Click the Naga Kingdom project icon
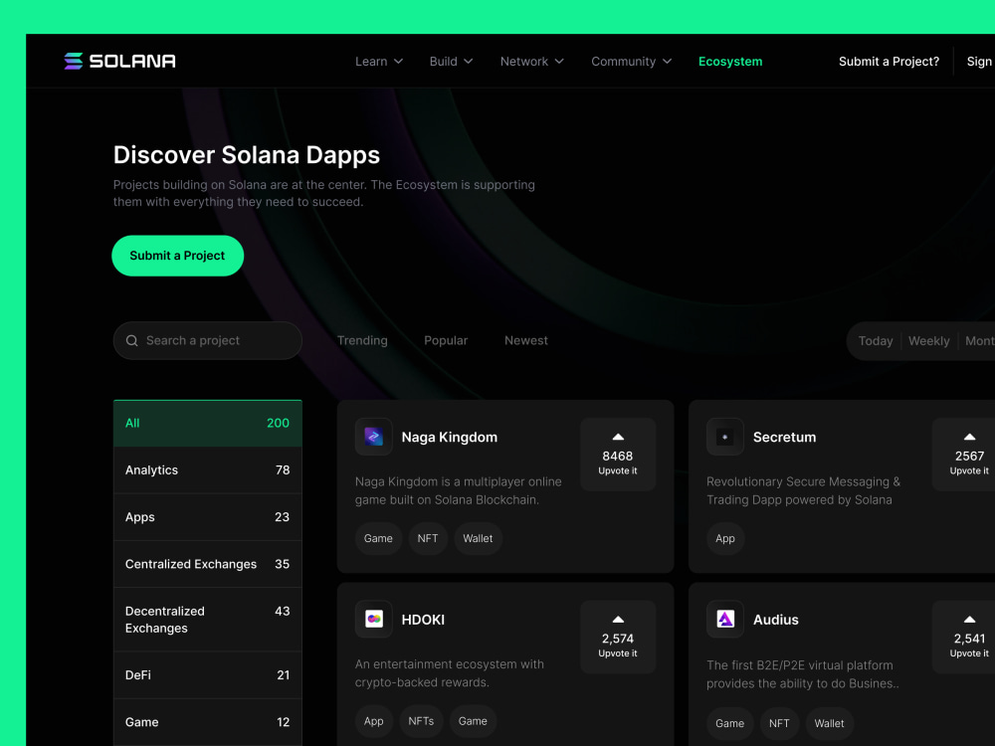Image resolution: width=995 pixels, height=746 pixels. click(374, 437)
